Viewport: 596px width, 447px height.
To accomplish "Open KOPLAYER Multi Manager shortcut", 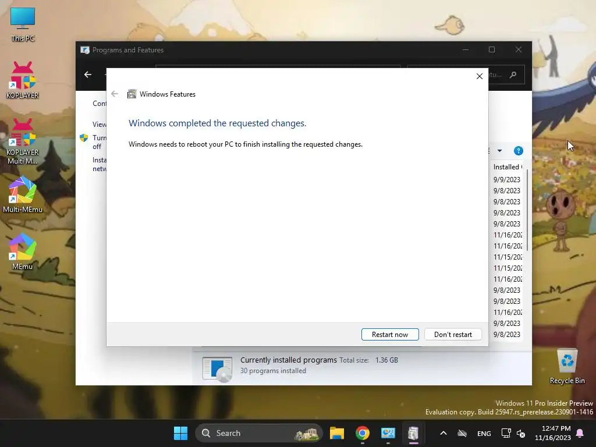I will [x=23, y=141].
